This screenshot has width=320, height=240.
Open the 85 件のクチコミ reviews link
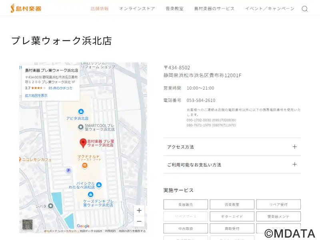tap(60, 88)
